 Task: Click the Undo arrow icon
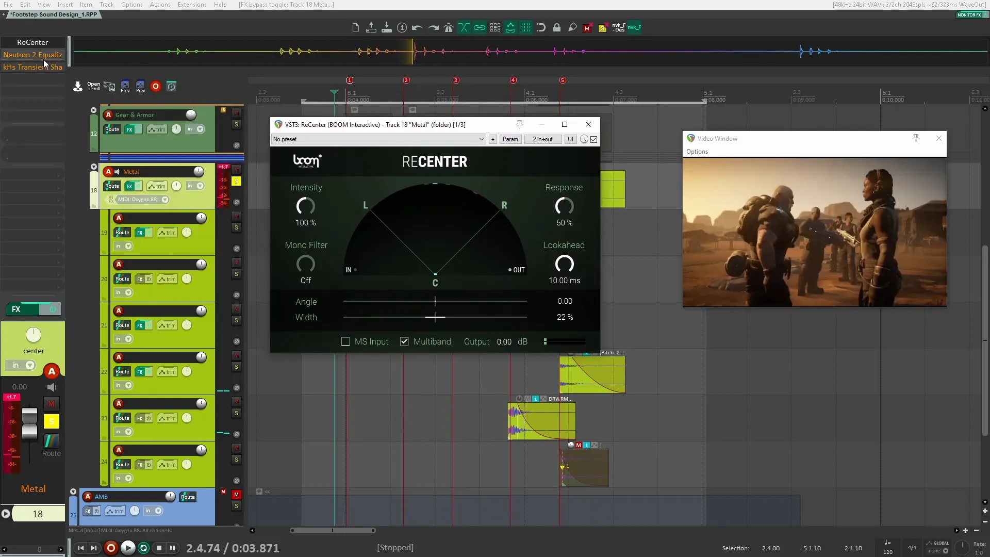[418, 28]
